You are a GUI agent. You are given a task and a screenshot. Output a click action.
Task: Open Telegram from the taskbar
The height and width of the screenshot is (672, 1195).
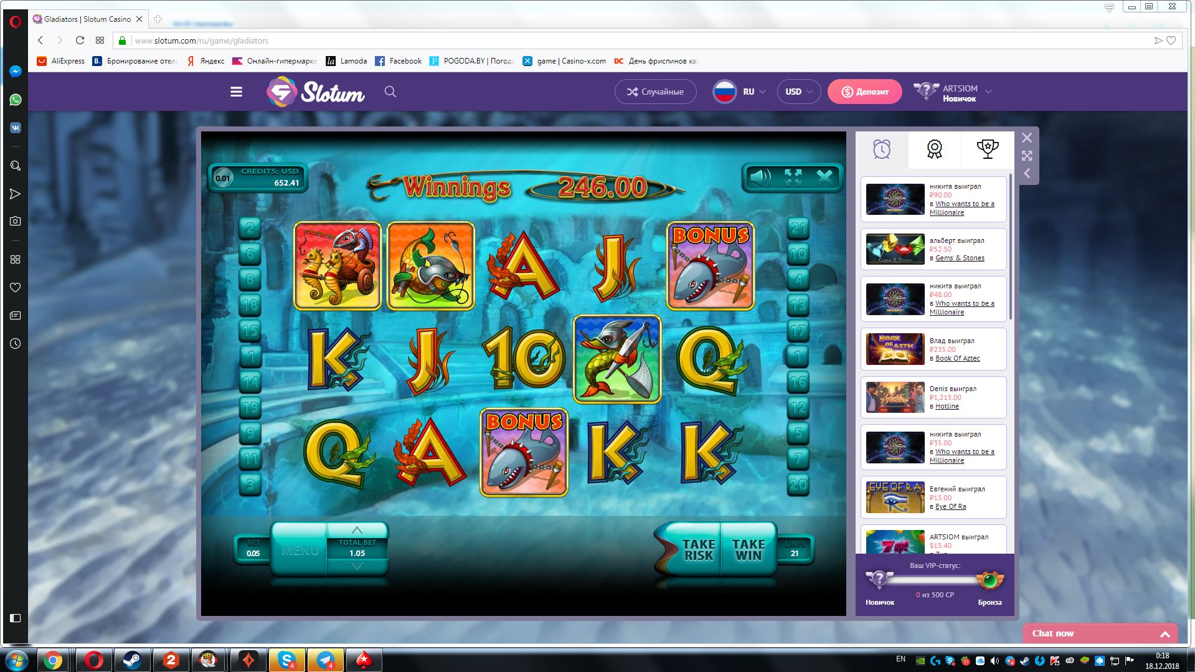325,660
